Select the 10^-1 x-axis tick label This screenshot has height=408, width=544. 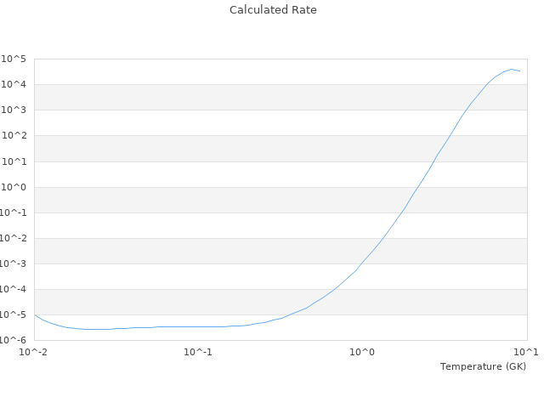[x=198, y=352]
